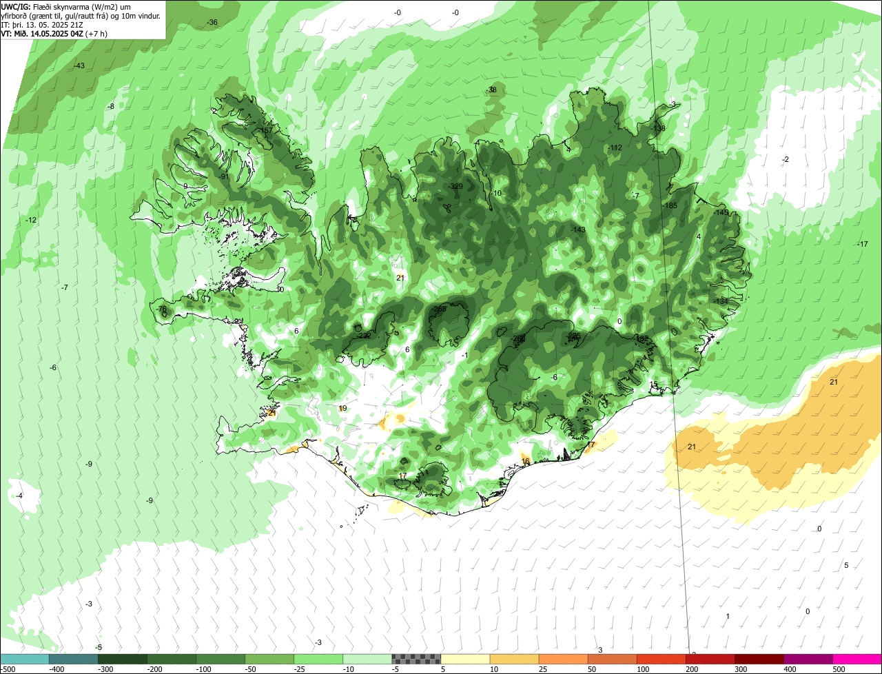Viewport: 882px width, 674px height.
Task: Click the legend swatch between 25 and 50
Action: pos(563,659)
